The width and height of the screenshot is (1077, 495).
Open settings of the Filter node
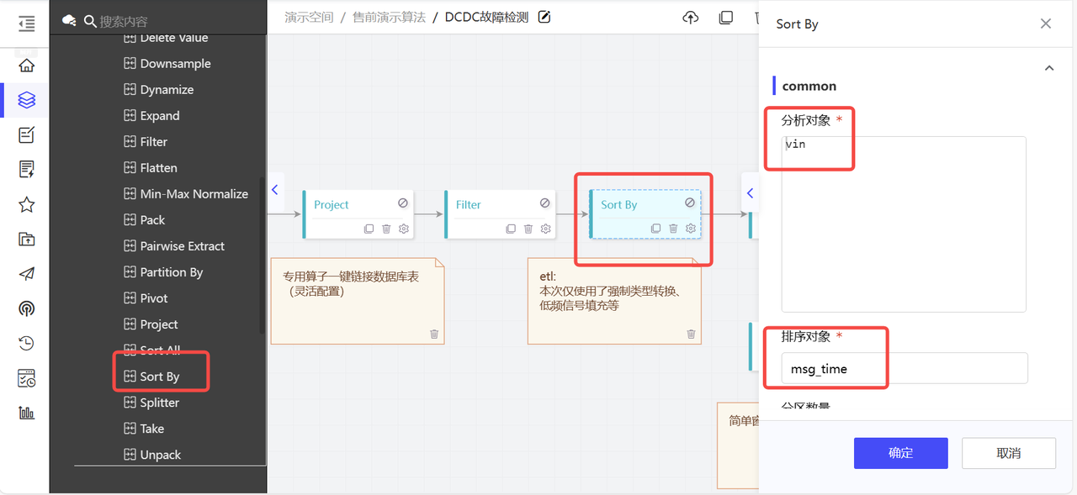546,229
